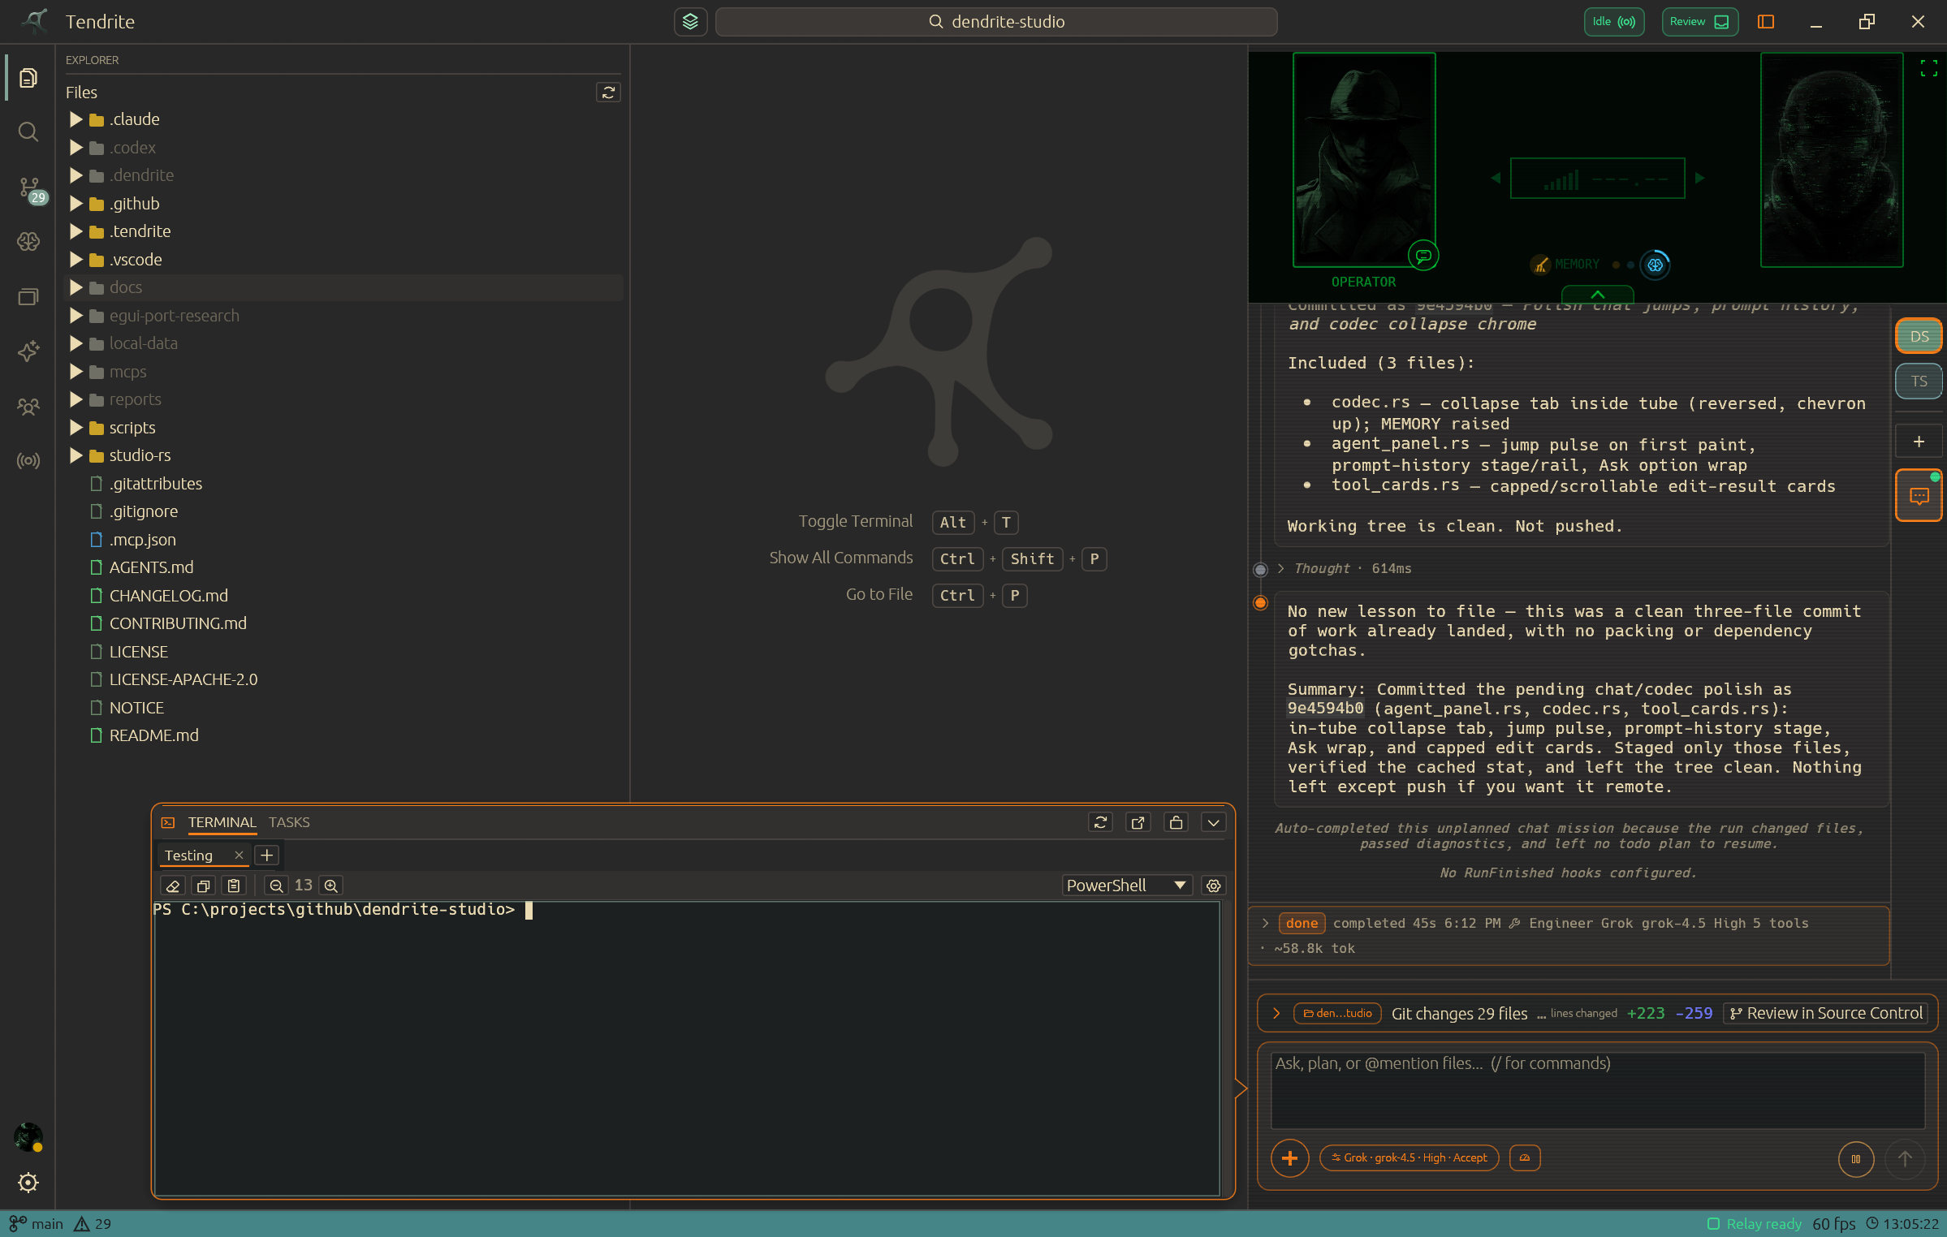The height and width of the screenshot is (1237, 1947).
Task: Open the orange chat messages button
Action: (x=1919, y=496)
